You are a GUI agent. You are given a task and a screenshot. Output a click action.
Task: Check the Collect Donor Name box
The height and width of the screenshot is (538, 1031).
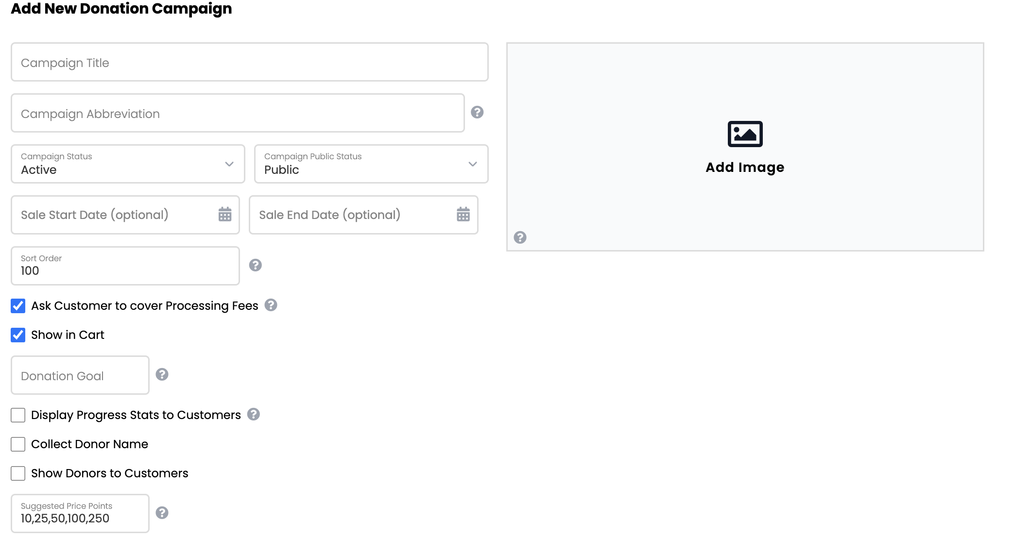[x=18, y=444]
